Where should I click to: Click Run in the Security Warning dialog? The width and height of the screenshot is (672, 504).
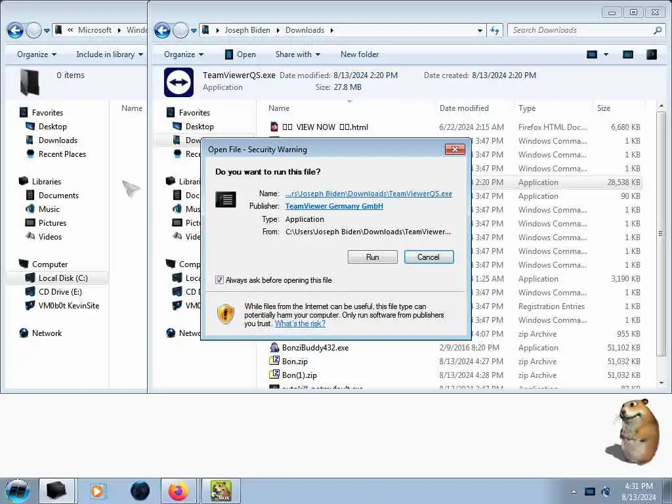tap(373, 257)
